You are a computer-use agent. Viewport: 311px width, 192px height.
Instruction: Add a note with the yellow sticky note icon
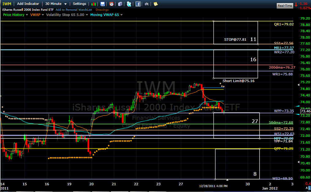point(156,4)
